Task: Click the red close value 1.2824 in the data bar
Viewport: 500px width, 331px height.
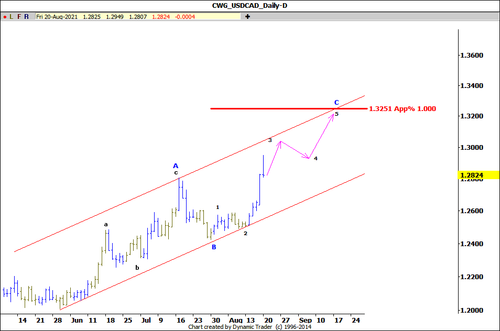Action: (161, 17)
